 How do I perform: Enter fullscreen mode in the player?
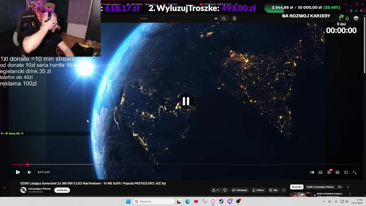click(355, 172)
